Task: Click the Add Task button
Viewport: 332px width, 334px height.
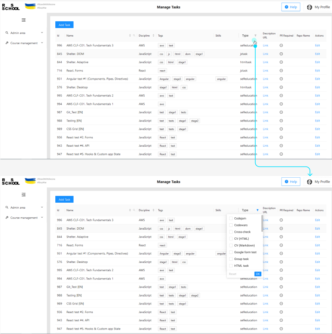Action: 64,25
